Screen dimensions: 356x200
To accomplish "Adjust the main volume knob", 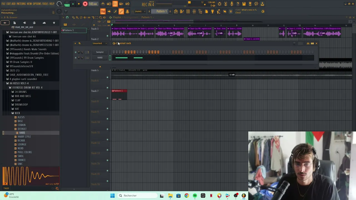I will coord(59,4).
